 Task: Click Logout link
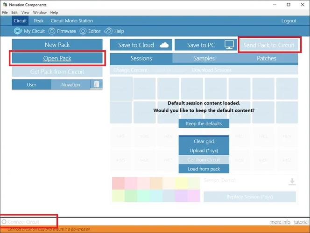point(289,21)
